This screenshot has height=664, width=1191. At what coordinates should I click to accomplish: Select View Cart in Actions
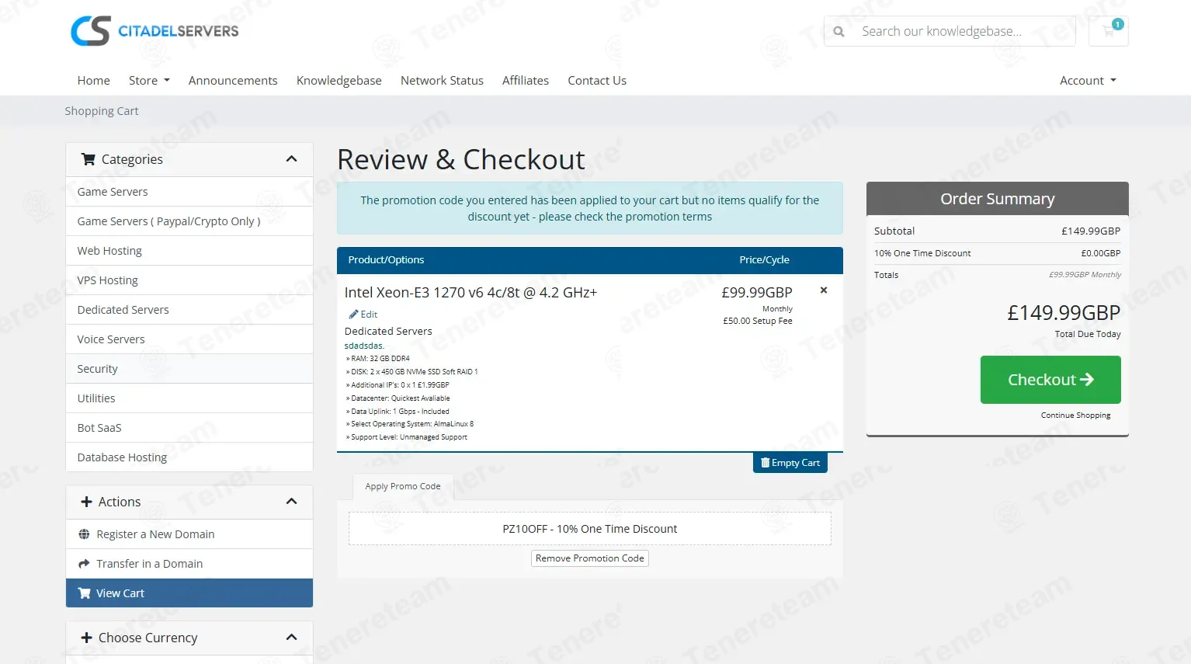(x=189, y=593)
